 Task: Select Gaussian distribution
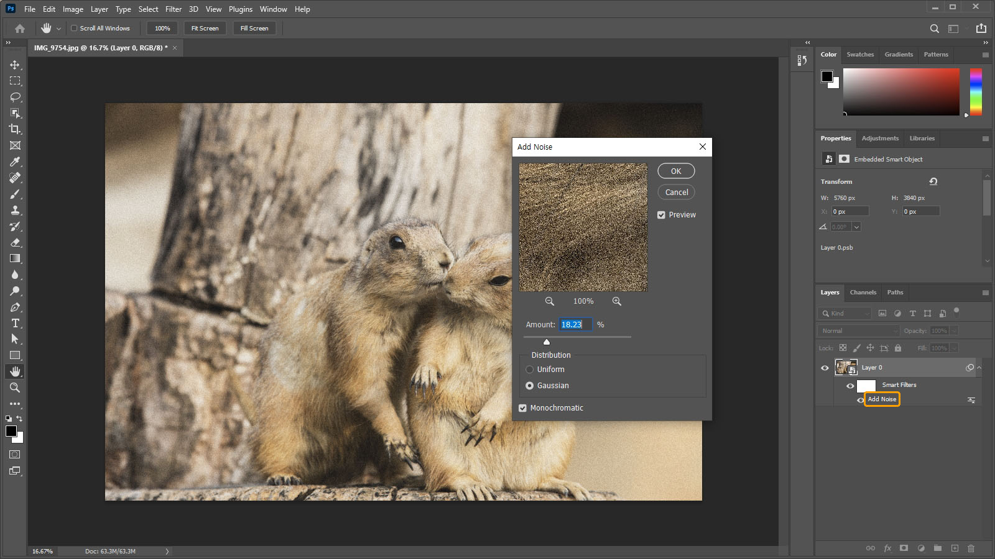(530, 386)
